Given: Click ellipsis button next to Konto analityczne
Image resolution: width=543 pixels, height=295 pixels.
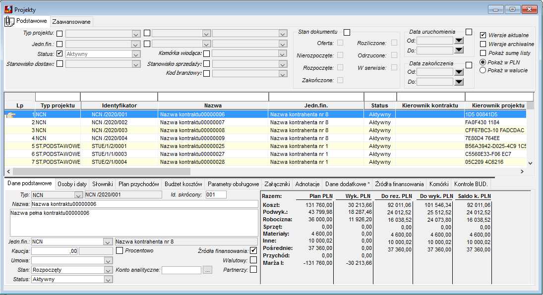Looking at the screenshot, I should click(x=207, y=270).
